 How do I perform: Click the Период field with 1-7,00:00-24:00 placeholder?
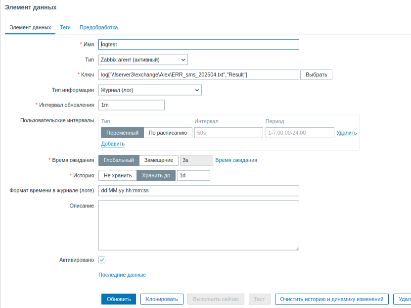pyautogui.click(x=300, y=133)
